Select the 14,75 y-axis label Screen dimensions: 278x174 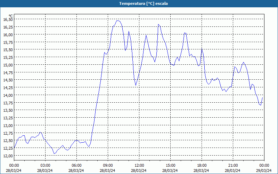tap(8, 72)
